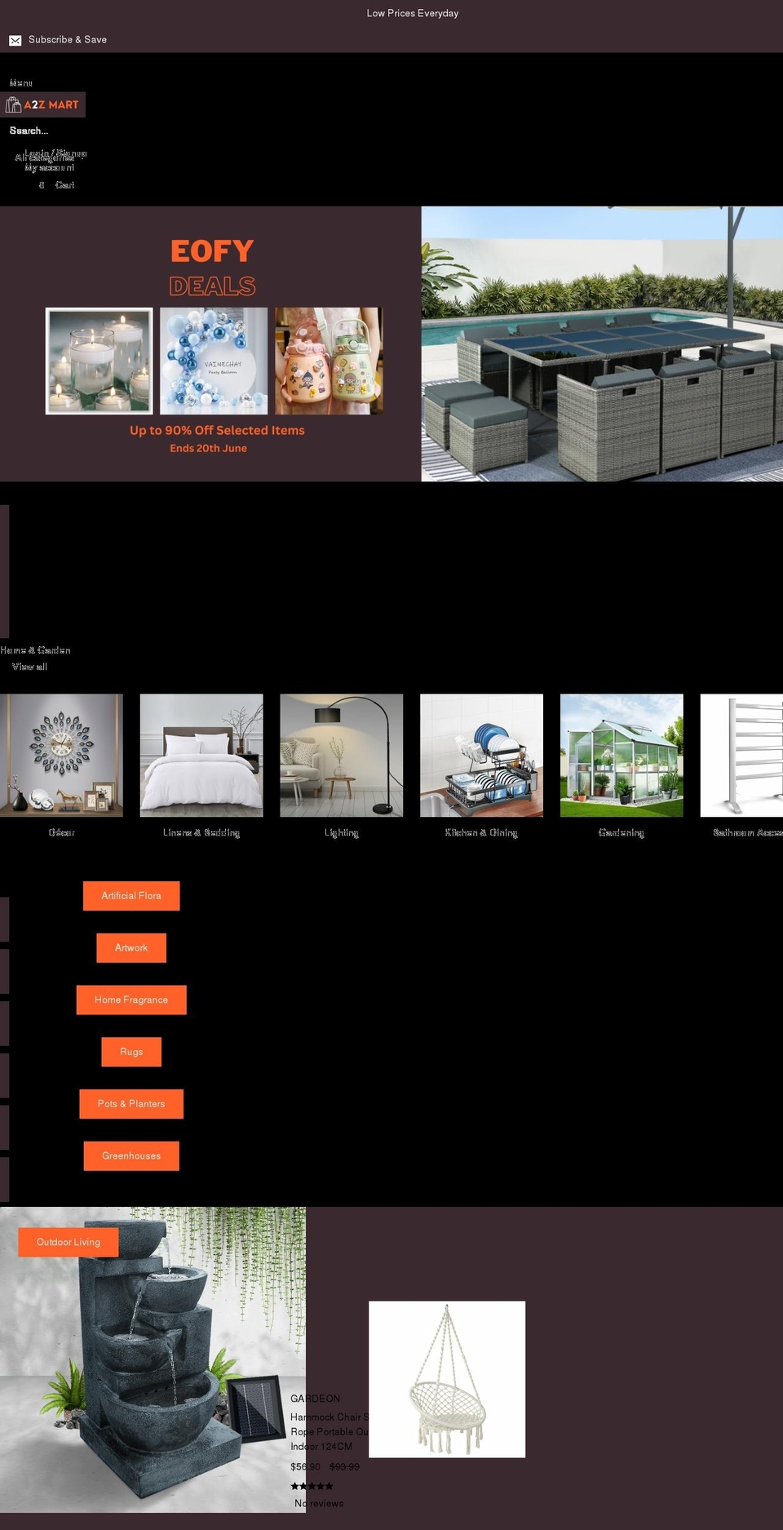Click the Low Prices Everyday announcement text
This screenshot has width=783, height=1530.
pyautogui.click(x=412, y=13)
